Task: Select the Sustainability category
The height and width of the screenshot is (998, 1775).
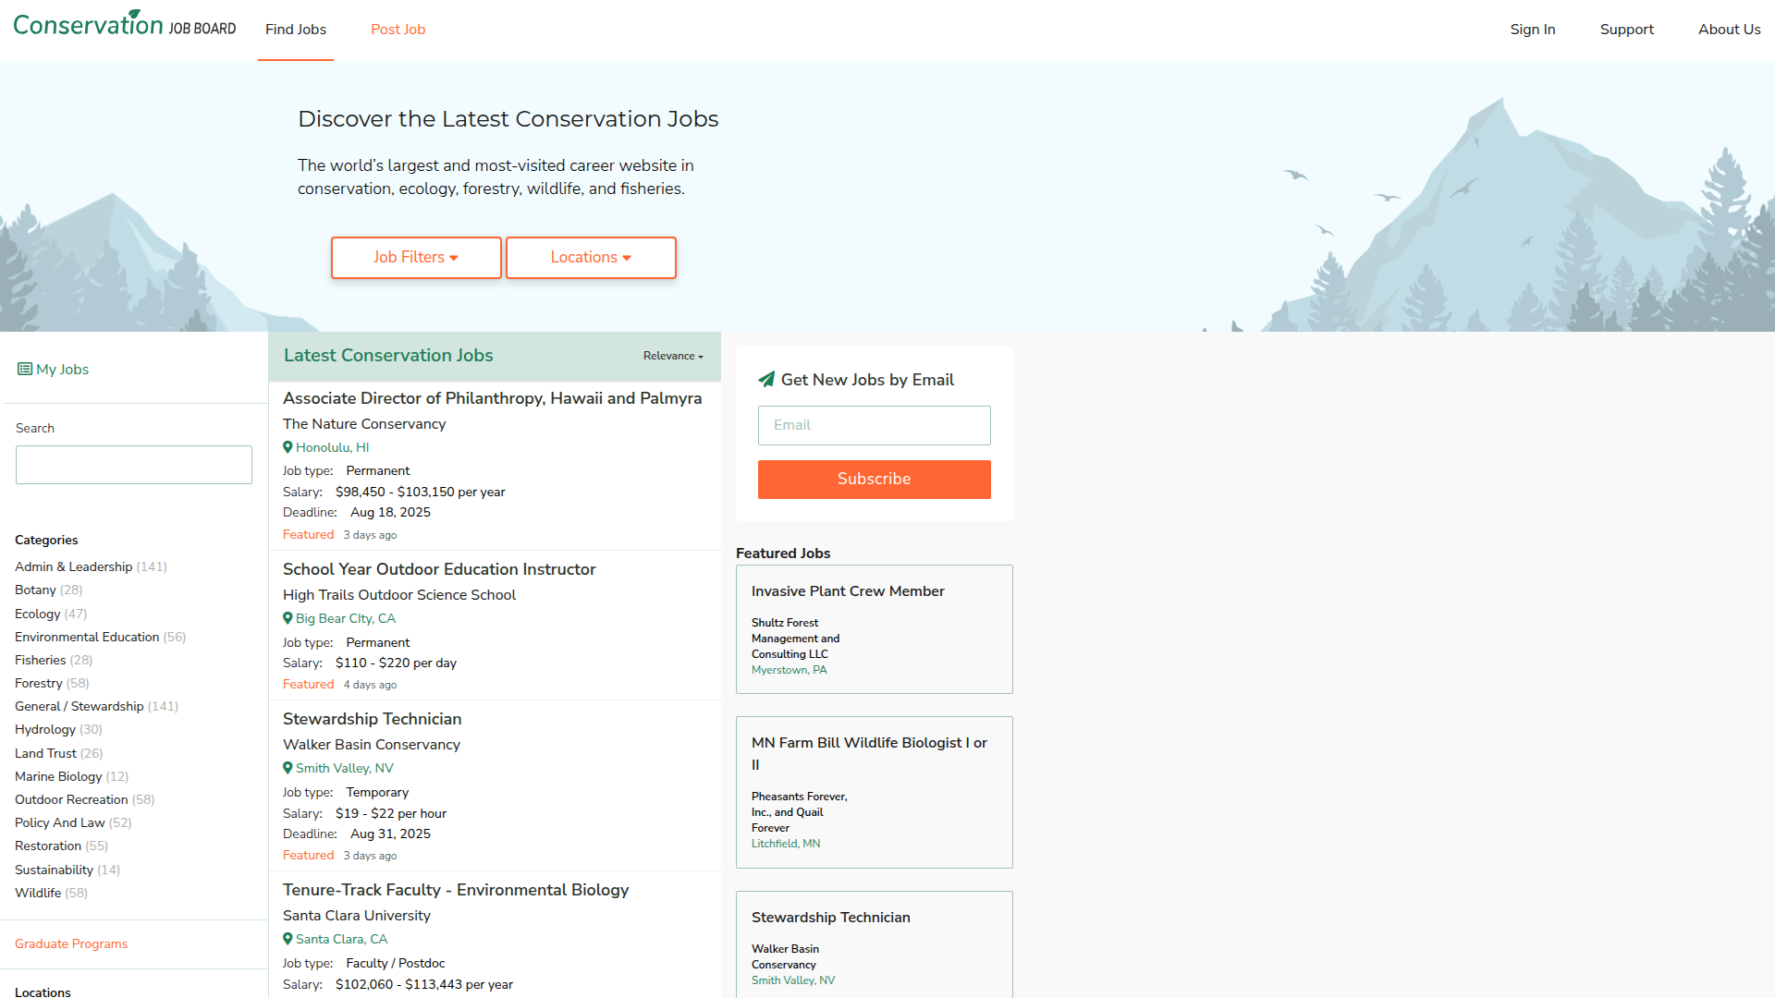Action: coord(54,870)
